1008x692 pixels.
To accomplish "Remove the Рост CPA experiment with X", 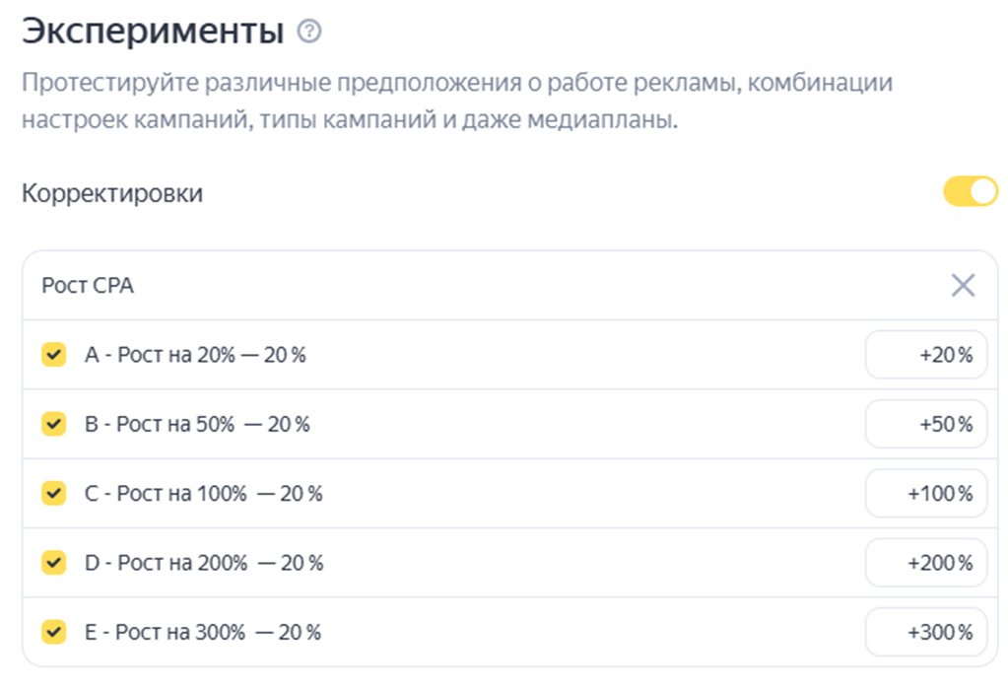I will (963, 286).
